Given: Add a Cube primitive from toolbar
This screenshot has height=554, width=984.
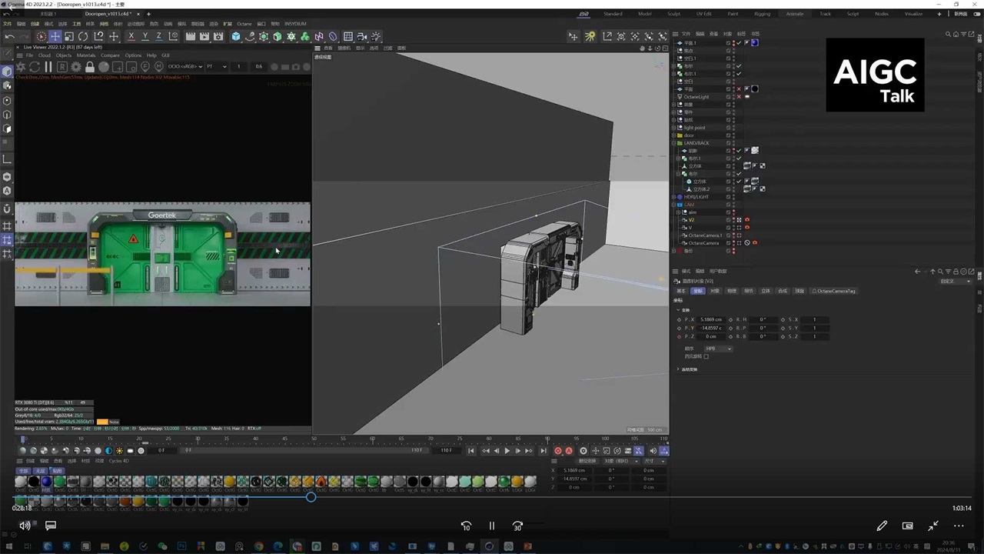Looking at the screenshot, I should click(x=236, y=36).
